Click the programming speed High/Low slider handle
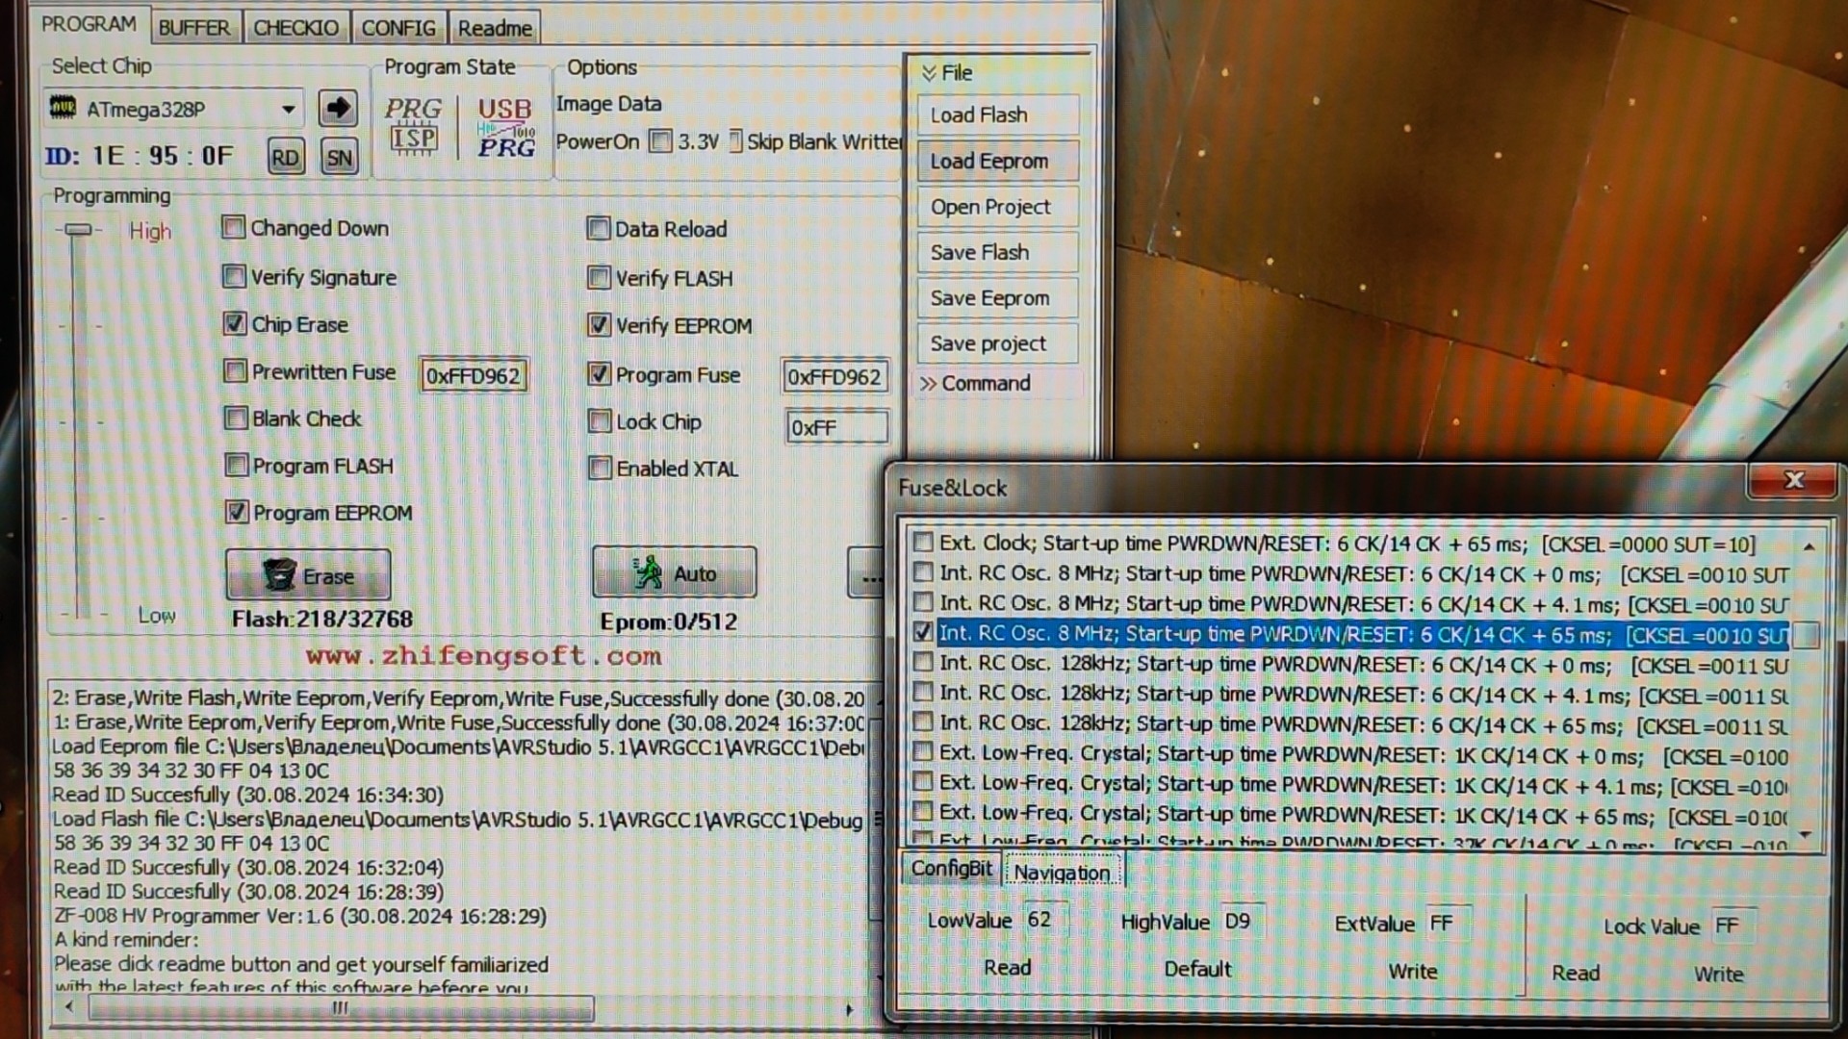 coord(78,230)
